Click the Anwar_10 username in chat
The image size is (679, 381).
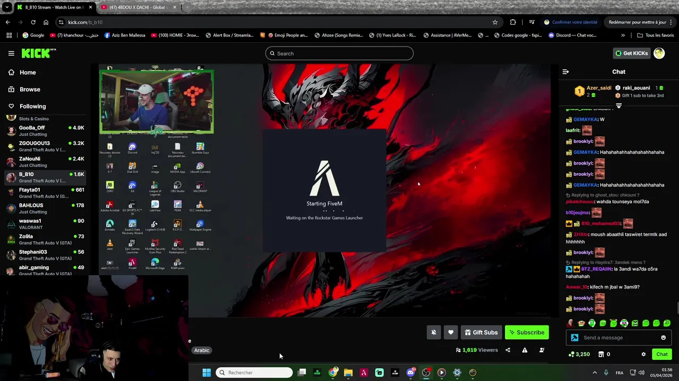tap(577, 287)
